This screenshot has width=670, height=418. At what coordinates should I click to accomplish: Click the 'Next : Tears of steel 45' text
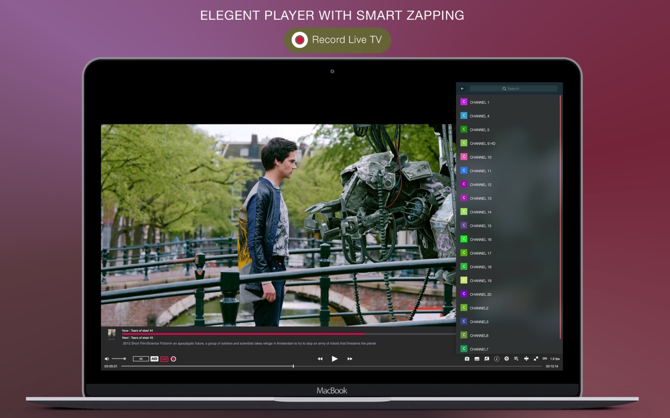[x=138, y=337]
